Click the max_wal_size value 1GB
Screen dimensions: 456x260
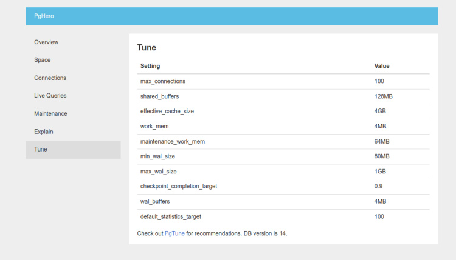pyautogui.click(x=380, y=172)
